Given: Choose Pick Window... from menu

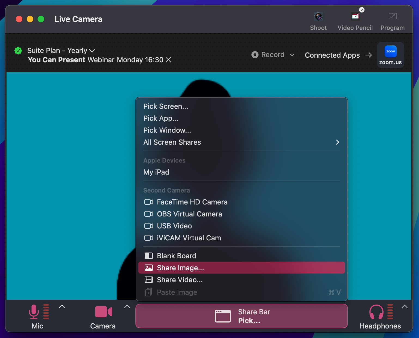Looking at the screenshot, I should click(x=242, y=130).
